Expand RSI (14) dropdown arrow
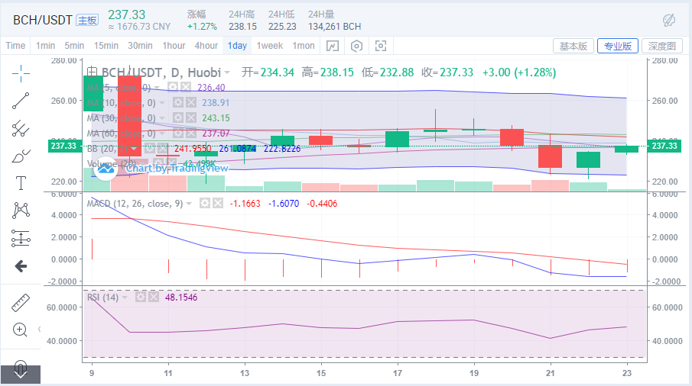The height and width of the screenshot is (386, 692). (125, 298)
